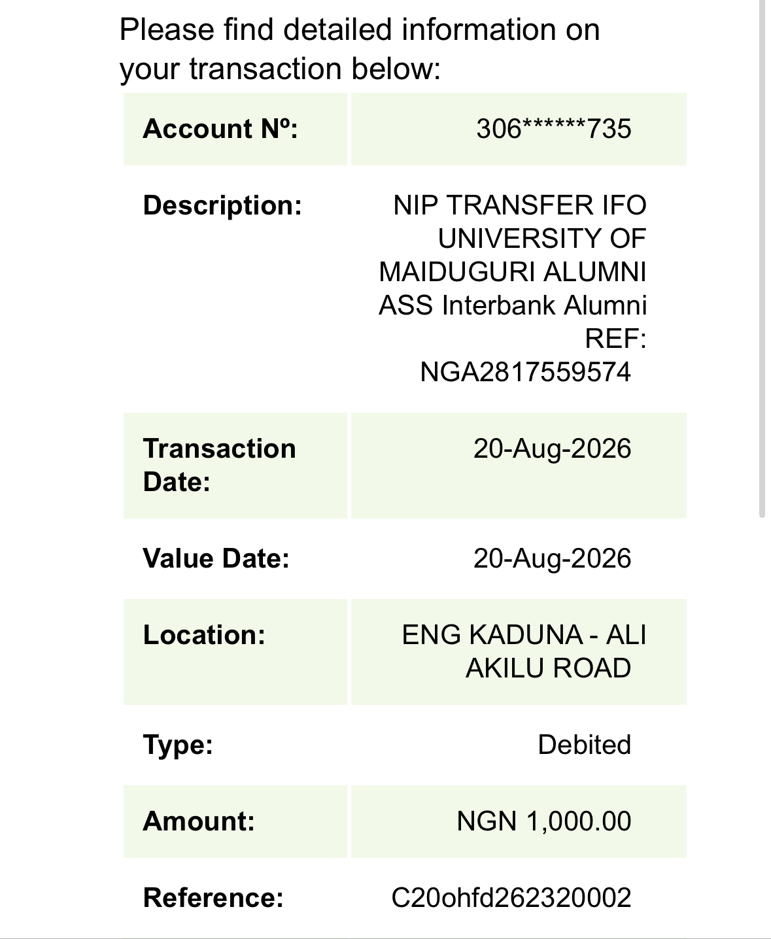This screenshot has height=939, width=771.
Task: Click the Description label
Action: click(222, 205)
